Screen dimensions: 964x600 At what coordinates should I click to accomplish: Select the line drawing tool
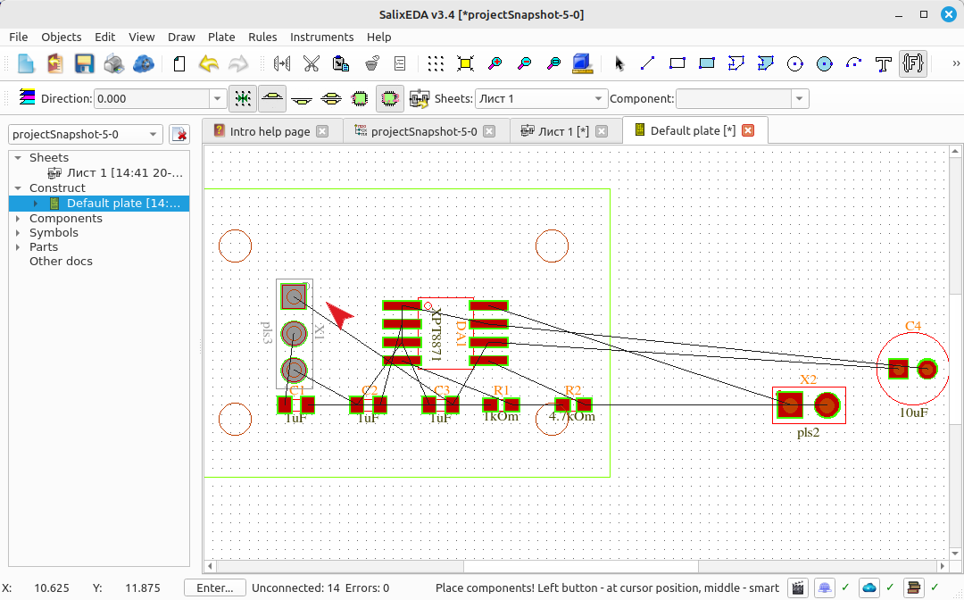pos(647,63)
